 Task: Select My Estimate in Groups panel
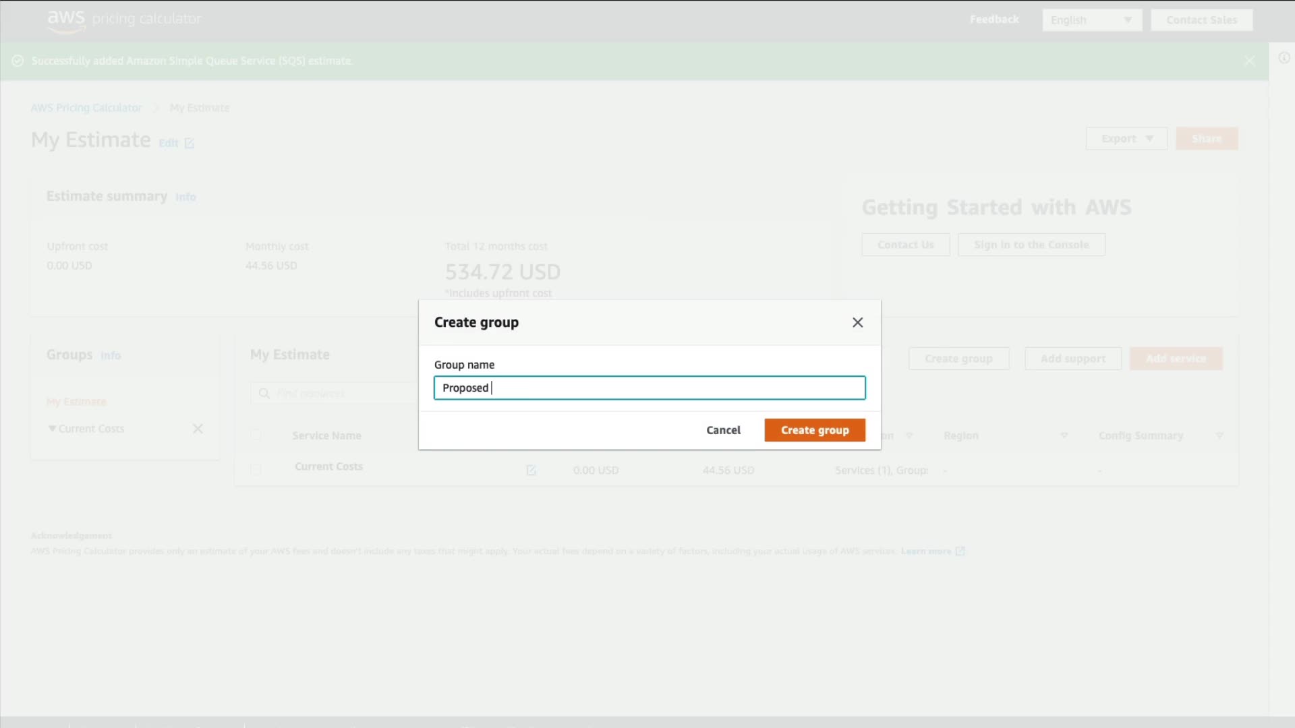click(76, 402)
